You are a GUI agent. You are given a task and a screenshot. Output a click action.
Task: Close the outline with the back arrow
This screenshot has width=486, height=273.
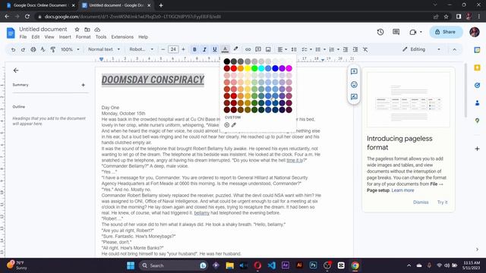(16, 71)
